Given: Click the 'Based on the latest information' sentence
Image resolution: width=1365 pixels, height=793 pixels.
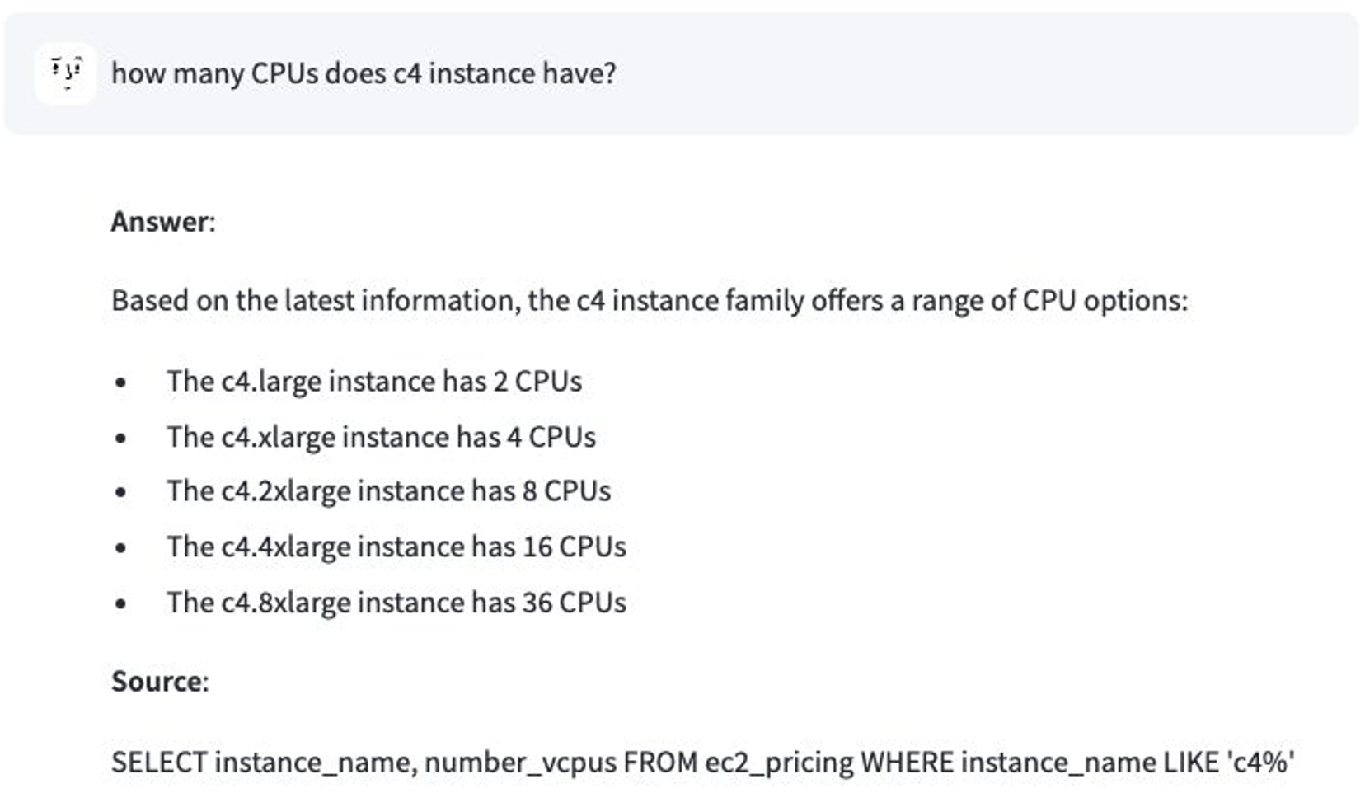Looking at the screenshot, I should tap(649, 300).
